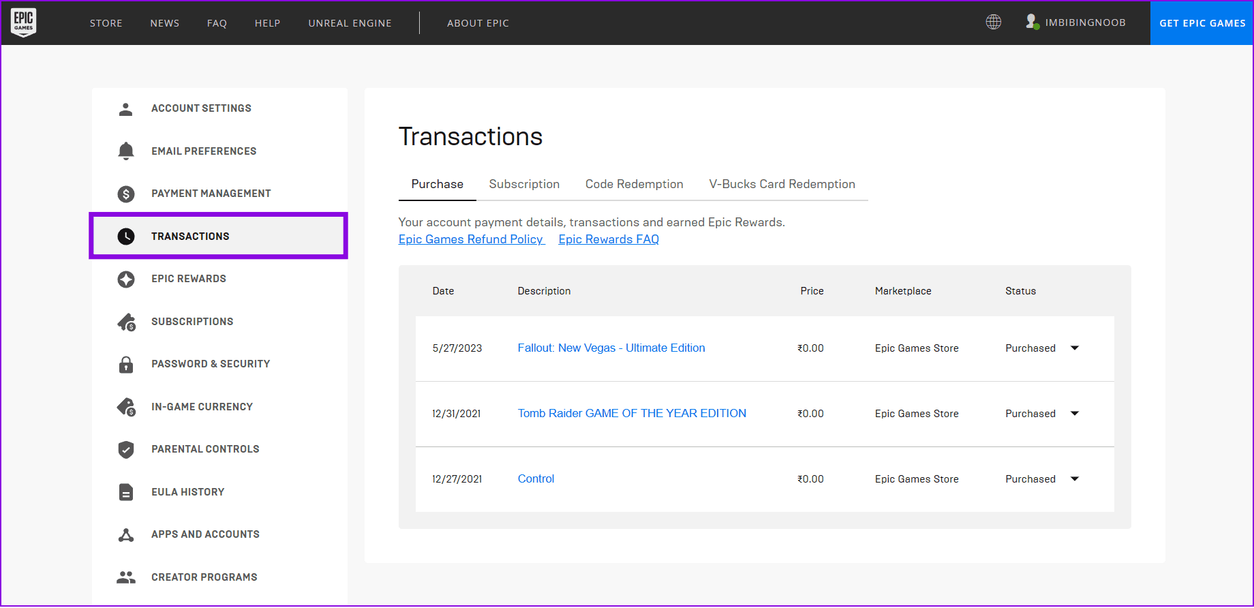Switch to the Subscription tab
1254x608 pixels.
[524, 184]
